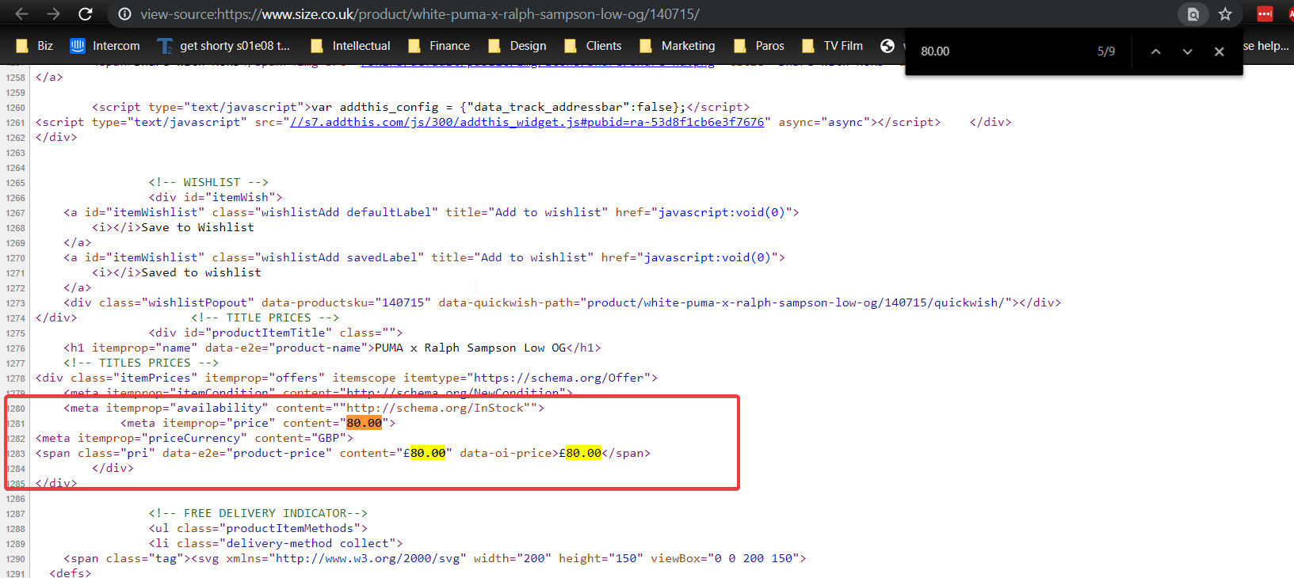Open the Paros bookmark folder
This screenshot has height=578, width=1294.
(x=759, y=46)
